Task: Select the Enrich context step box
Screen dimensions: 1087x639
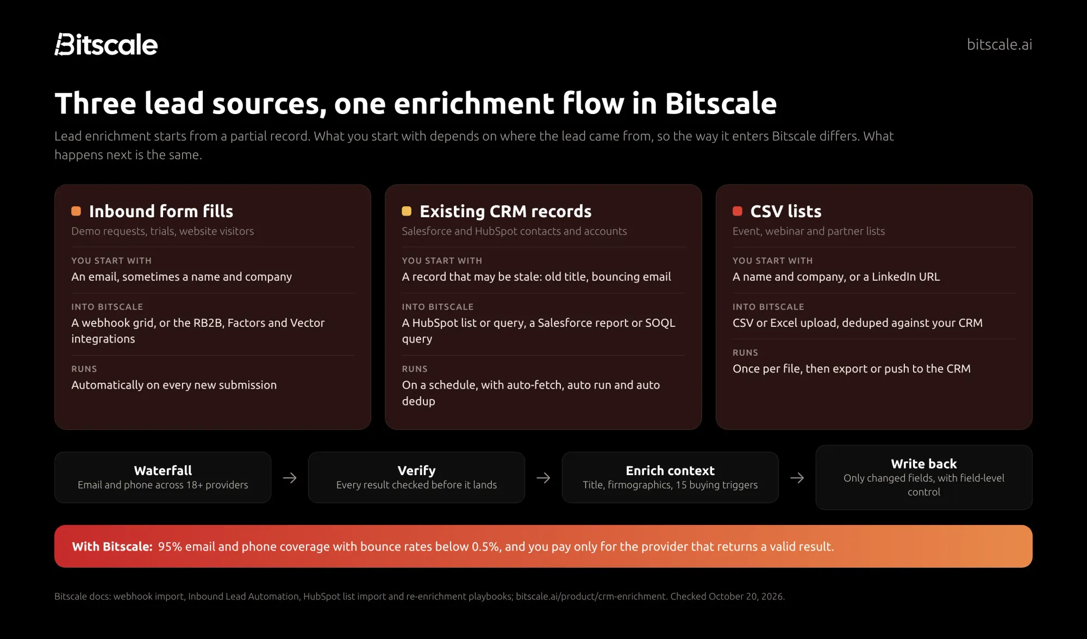Action: click(x=670, y=477)
